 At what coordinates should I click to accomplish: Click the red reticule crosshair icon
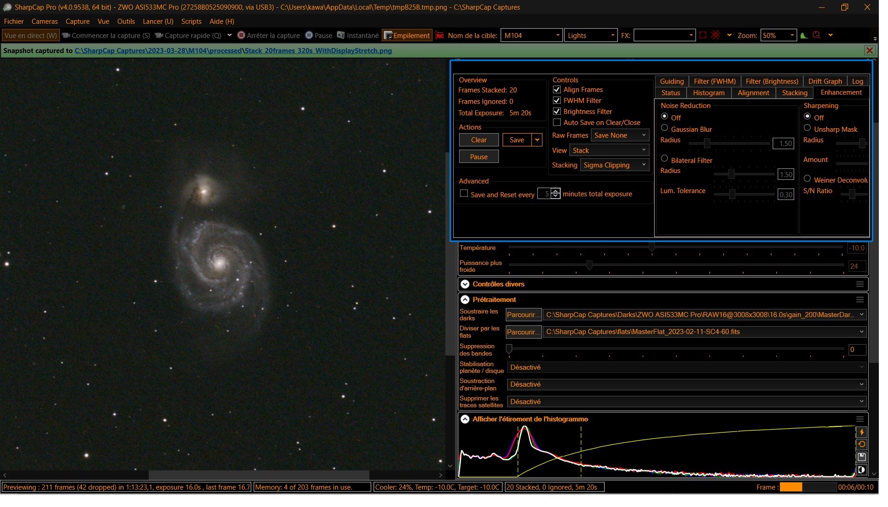click(x=716, y=35)
